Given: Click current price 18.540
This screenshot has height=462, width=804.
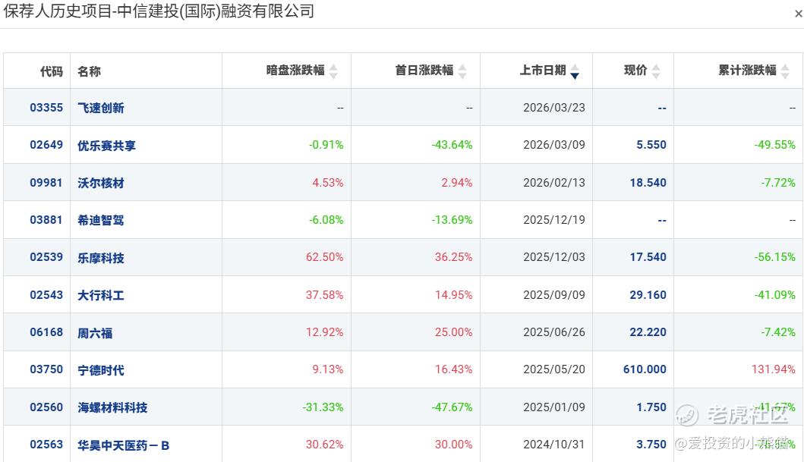Looking at the screenshot, I should [x=648, y=183].
